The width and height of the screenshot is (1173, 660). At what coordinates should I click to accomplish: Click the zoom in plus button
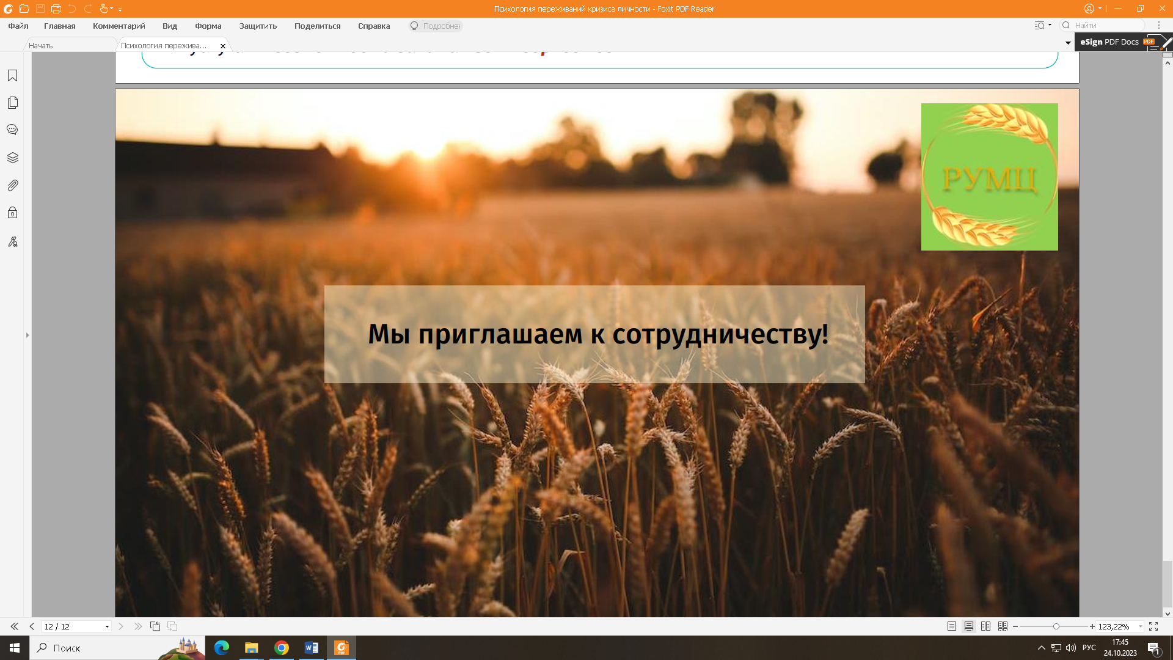pos(1092,626)
